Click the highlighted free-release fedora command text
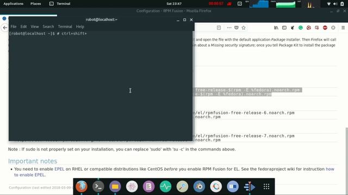 pyautogui.click(x=248, y=90)
